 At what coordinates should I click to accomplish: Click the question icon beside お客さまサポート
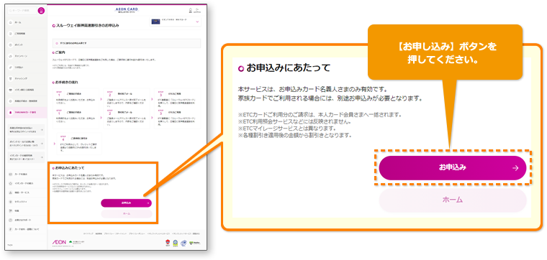(x=11, y=220)
